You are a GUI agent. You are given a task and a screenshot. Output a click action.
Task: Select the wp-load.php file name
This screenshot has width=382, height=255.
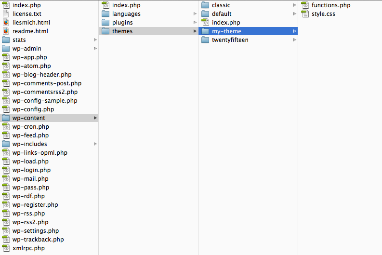[30, 161]
